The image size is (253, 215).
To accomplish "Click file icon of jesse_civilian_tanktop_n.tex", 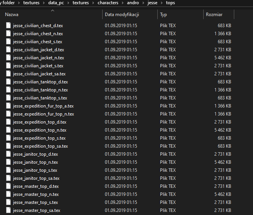I will click(x=8, y=90).
